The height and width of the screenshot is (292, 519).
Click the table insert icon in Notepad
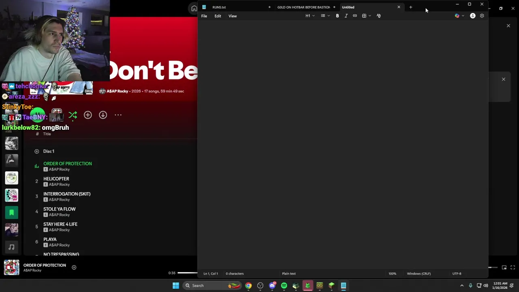[364, 16]
